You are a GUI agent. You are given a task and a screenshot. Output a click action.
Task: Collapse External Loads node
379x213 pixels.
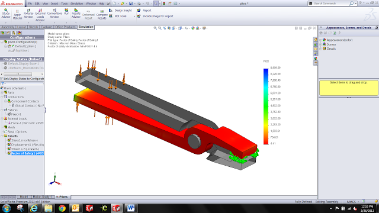tap(2, 118)
